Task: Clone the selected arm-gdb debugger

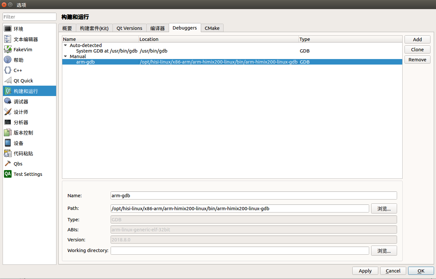Action: pyautogui.click(x=417, y=49)
